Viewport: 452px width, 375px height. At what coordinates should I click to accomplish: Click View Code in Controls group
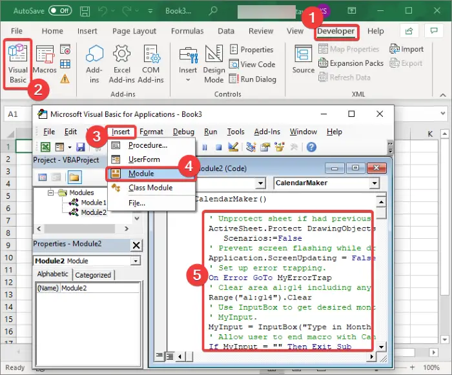pyautogui.click(x=252, y=64)
